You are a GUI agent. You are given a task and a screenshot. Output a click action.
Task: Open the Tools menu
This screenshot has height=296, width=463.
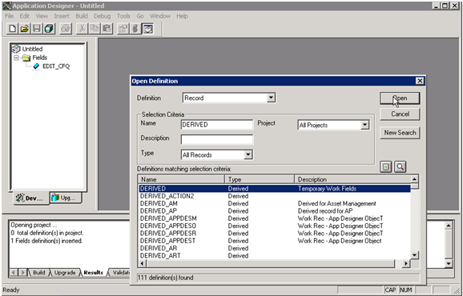click(123, 16)
